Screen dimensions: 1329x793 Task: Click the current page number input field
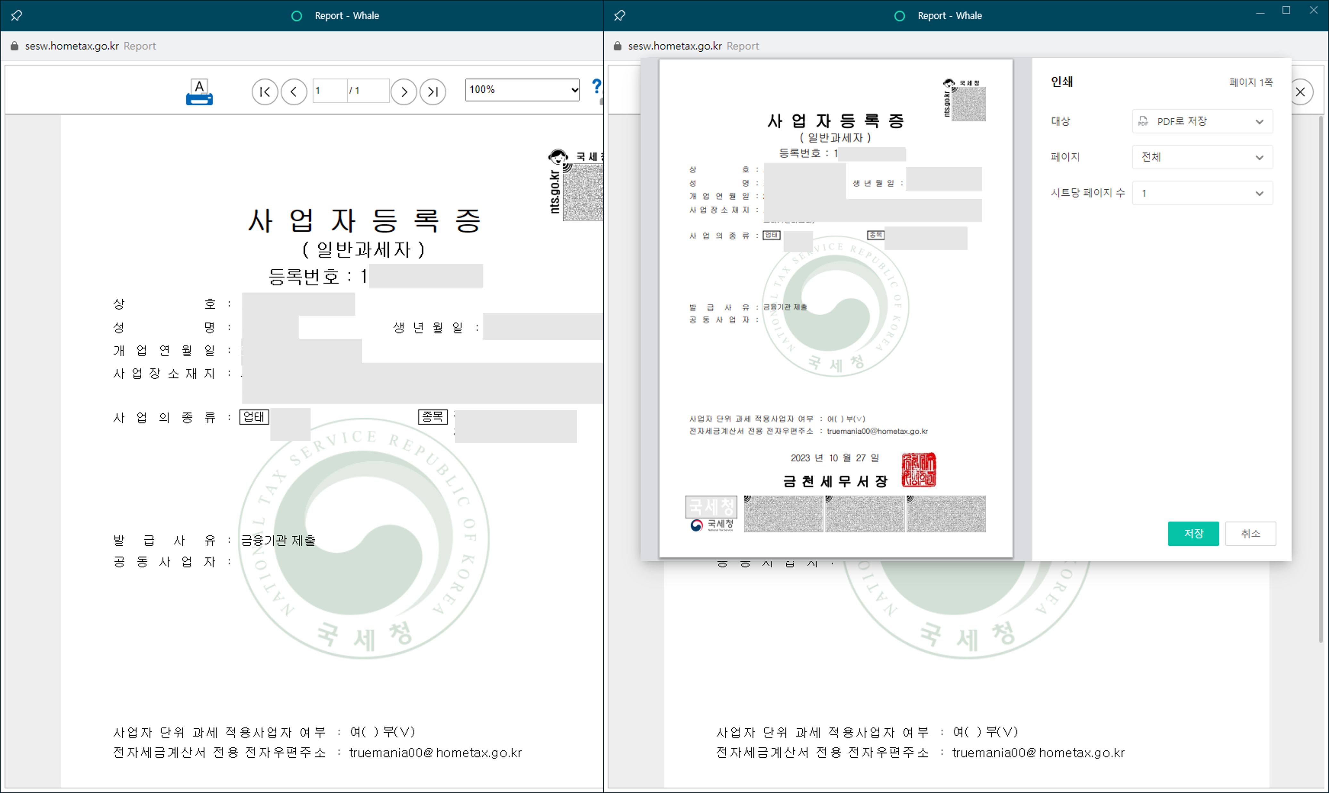click(328, 91)
